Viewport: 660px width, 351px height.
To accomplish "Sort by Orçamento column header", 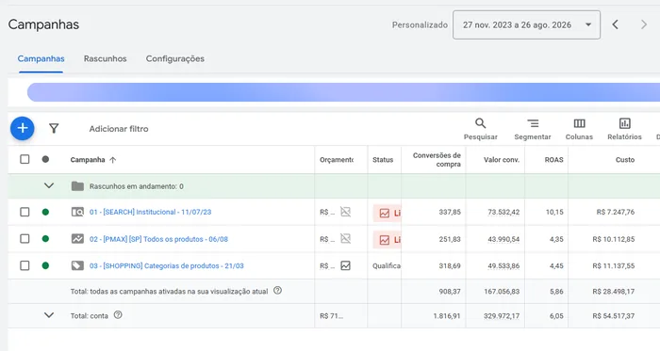I will 337,160.
